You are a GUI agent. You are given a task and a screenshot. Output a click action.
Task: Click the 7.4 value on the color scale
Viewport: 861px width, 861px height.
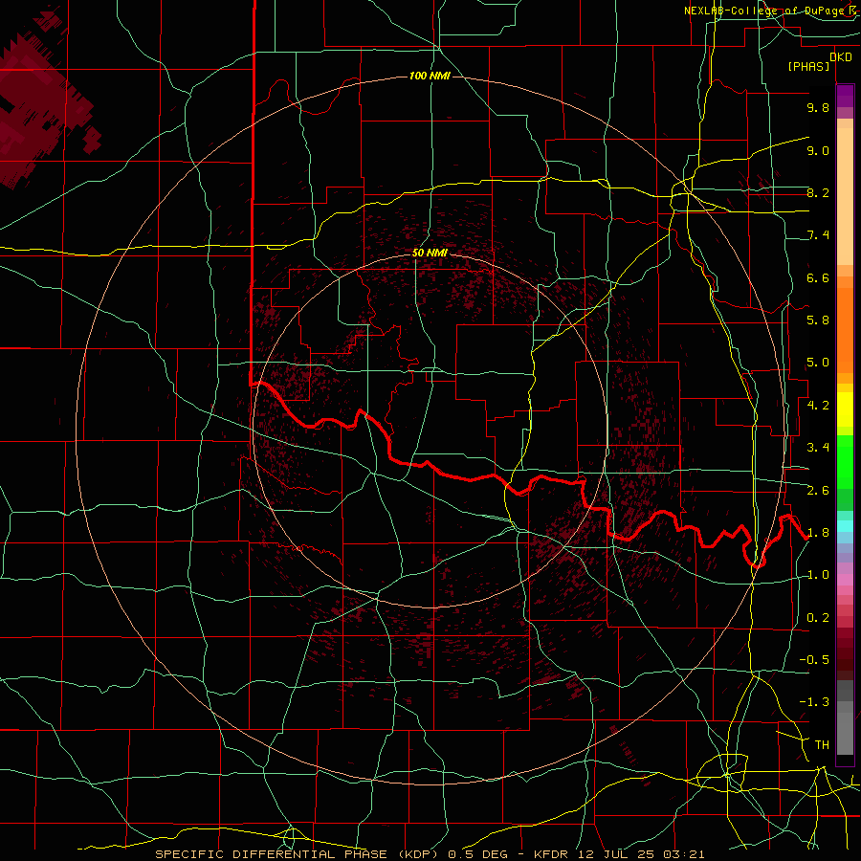click(x=818, y=235)
